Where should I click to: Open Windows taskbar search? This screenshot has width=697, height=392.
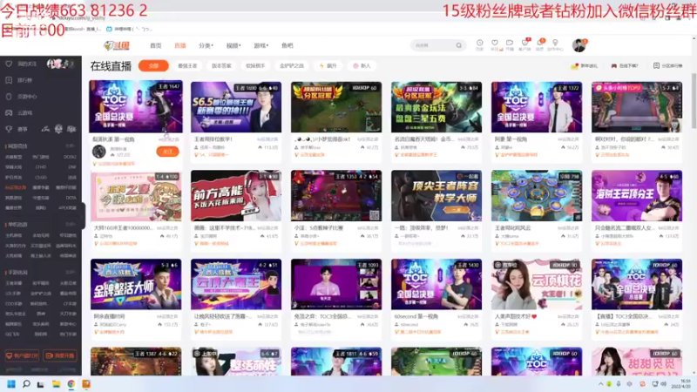pyautogui.click(x=26, y=384)
